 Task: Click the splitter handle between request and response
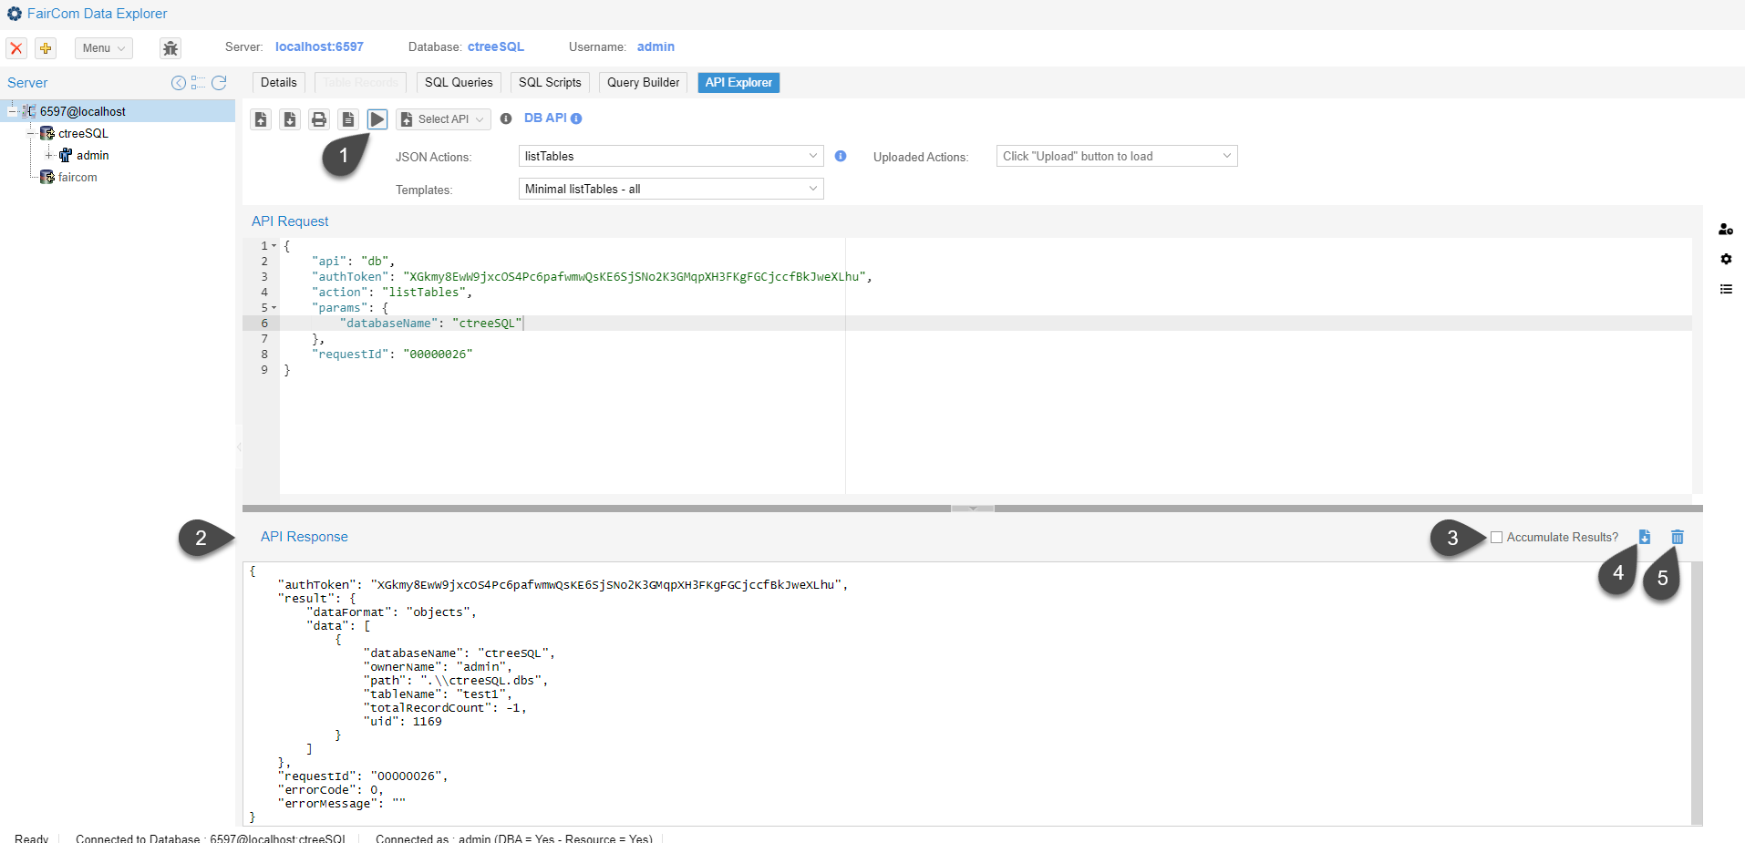(x=973, y=509)
